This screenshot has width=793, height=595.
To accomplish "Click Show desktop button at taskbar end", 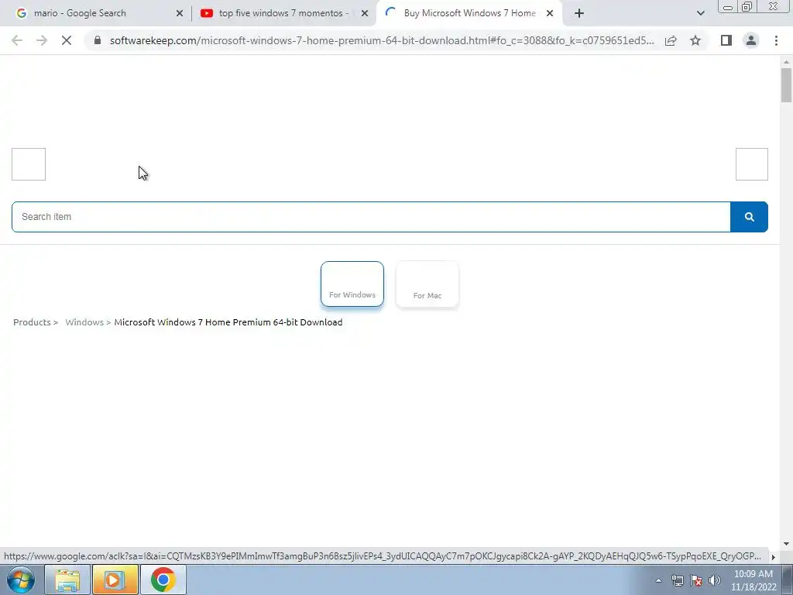I will [x=788, y=580].
